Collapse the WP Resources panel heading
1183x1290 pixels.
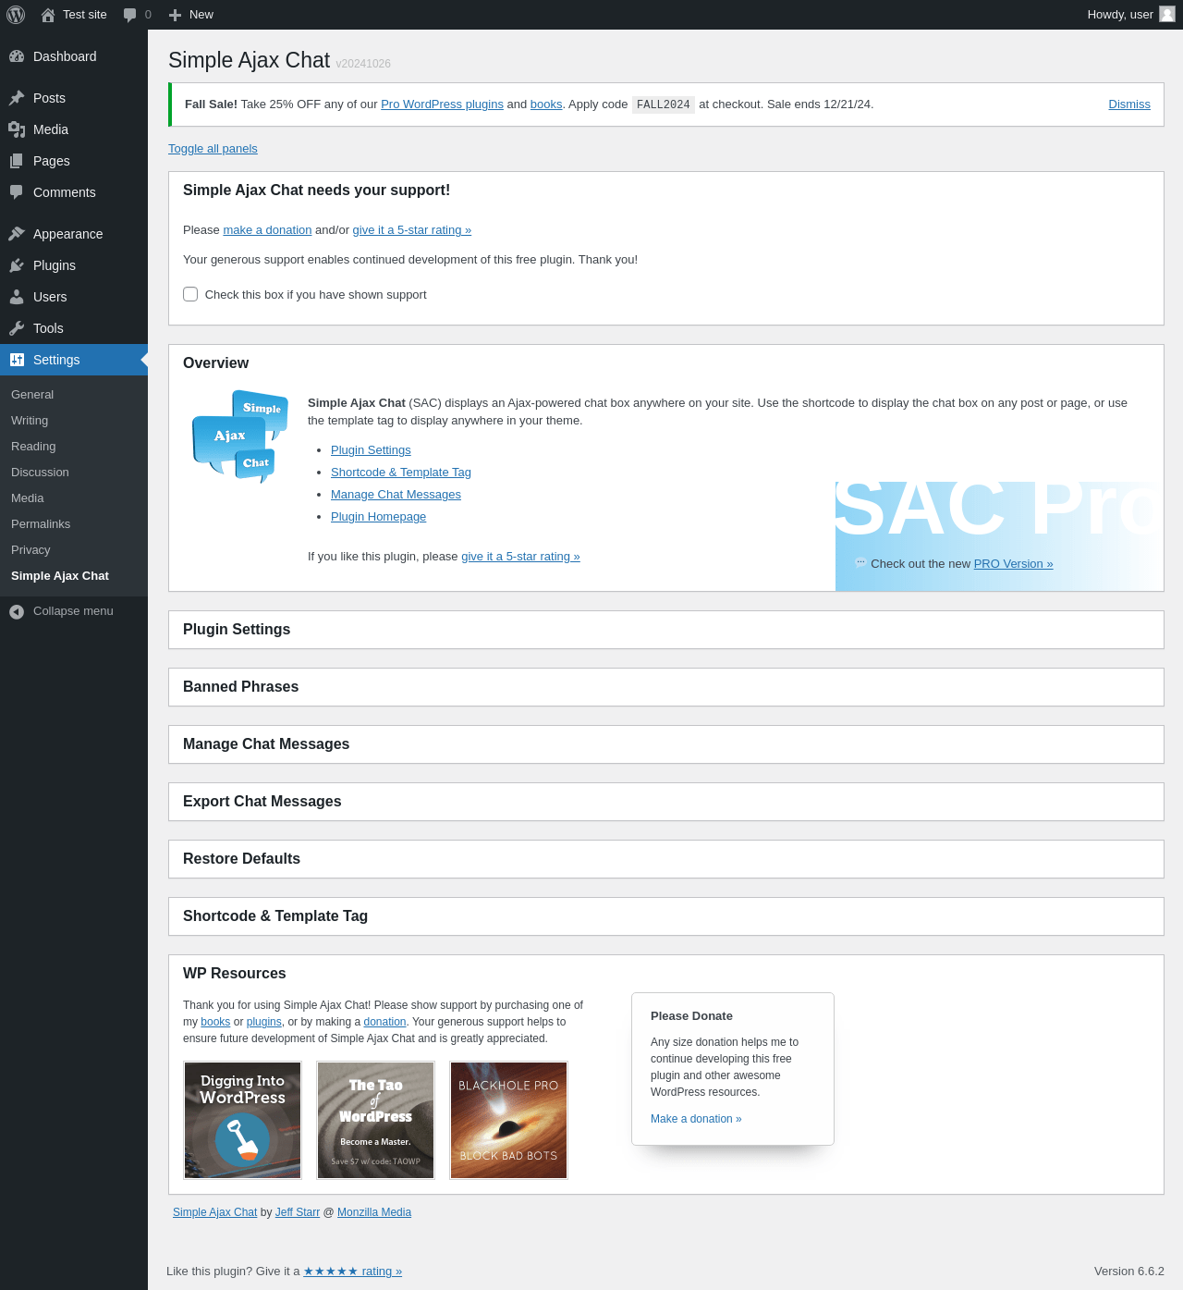point(665,974)
